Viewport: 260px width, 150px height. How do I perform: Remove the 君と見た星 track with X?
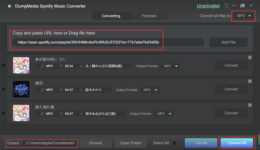pyautogui.click(x=250, y=105)
